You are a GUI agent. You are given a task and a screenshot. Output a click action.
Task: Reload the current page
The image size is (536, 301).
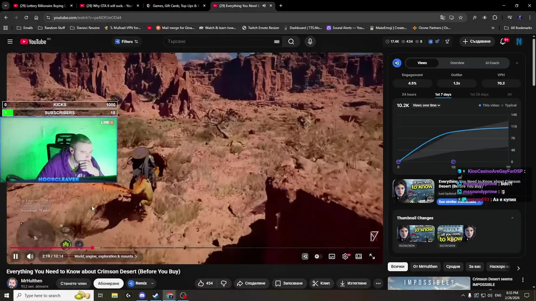26,18
